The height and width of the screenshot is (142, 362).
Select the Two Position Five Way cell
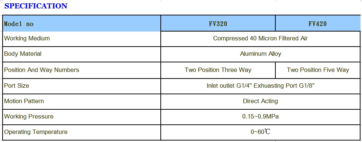coord(317,70)
